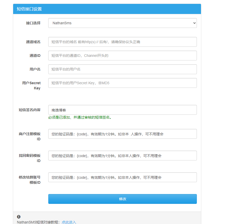Viewport: 225px width, 224px height.
Task: Click the 用户名 username input box
Action: coord(122,69)
